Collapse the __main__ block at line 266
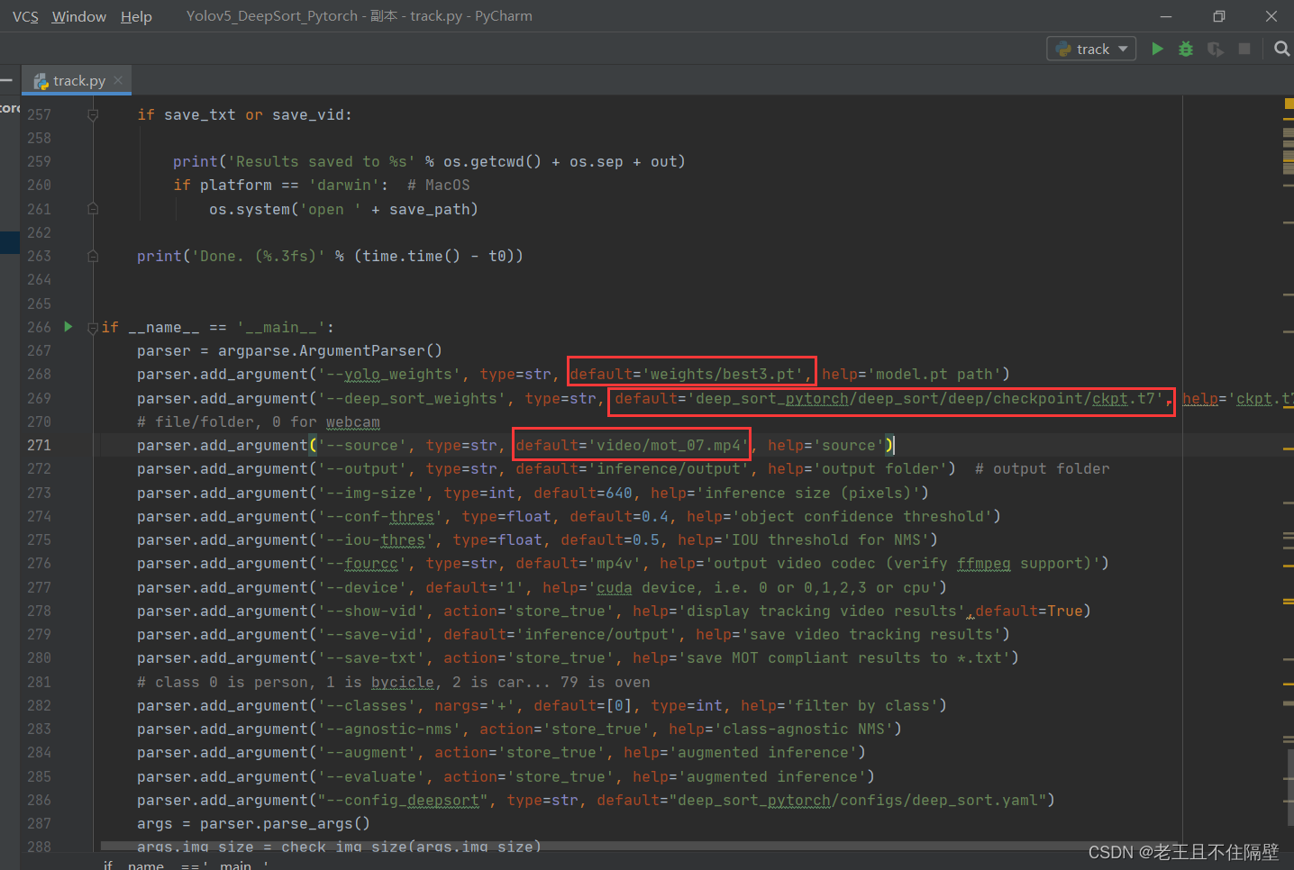The image size is (1294, 870). coord(93,328)
